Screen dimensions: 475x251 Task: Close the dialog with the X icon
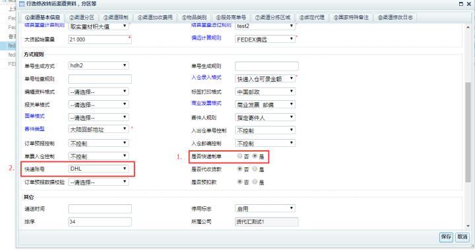469,4
